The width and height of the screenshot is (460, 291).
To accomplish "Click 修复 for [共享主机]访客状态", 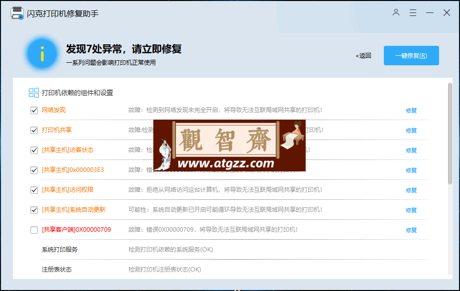I will click(x=411, y=150).
